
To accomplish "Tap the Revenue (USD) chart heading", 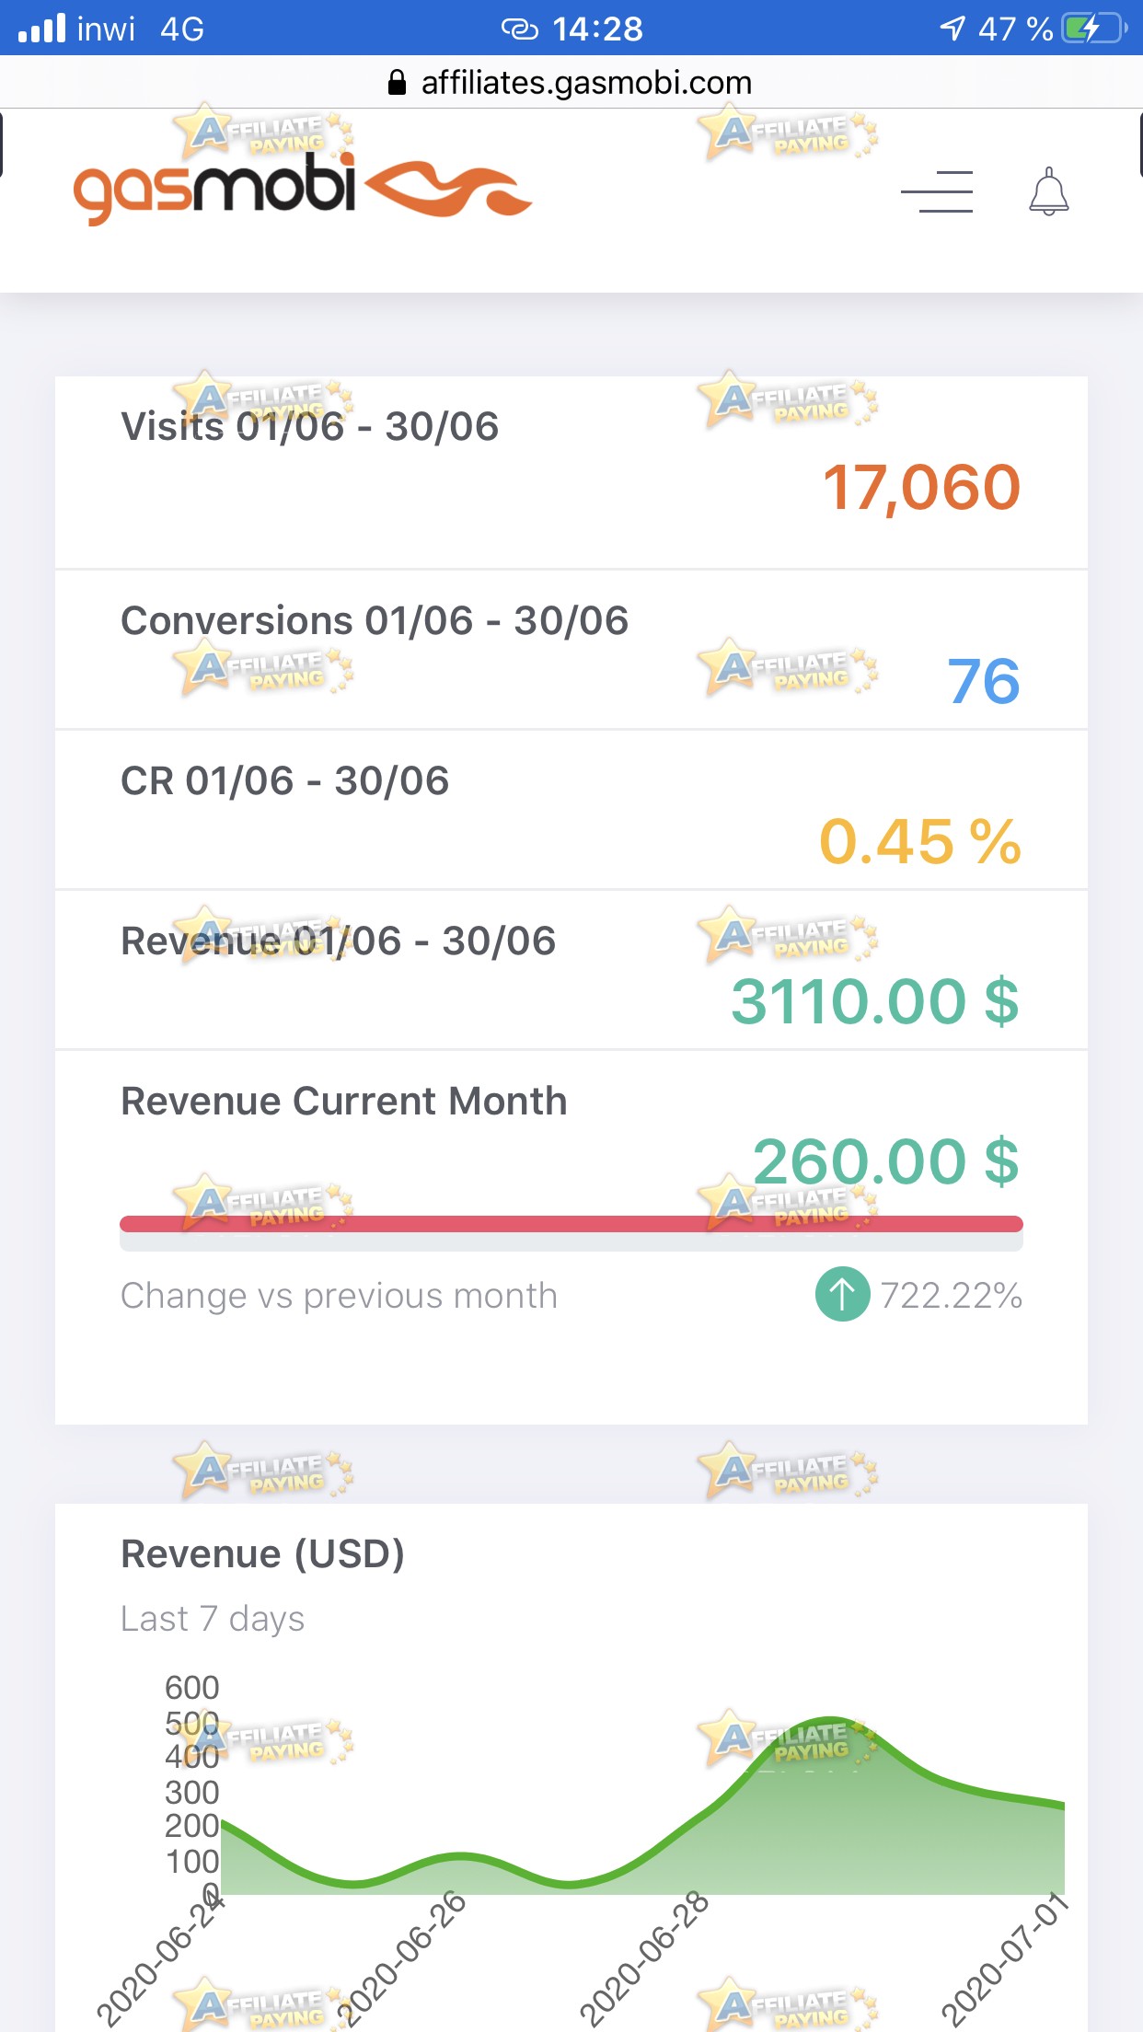I will click(263, 1554).
